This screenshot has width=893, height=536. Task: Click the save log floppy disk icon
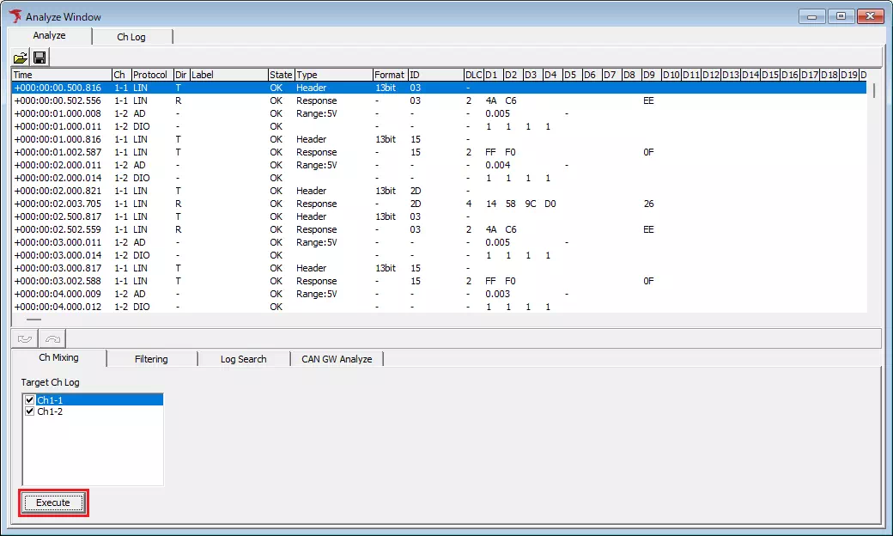[x=39, y=58]
